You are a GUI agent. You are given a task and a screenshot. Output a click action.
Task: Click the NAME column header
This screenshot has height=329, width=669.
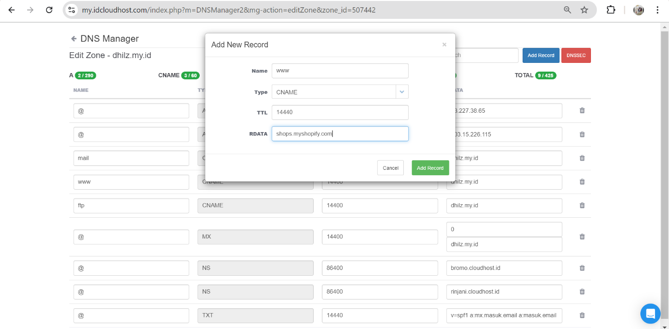pos(81,90)
